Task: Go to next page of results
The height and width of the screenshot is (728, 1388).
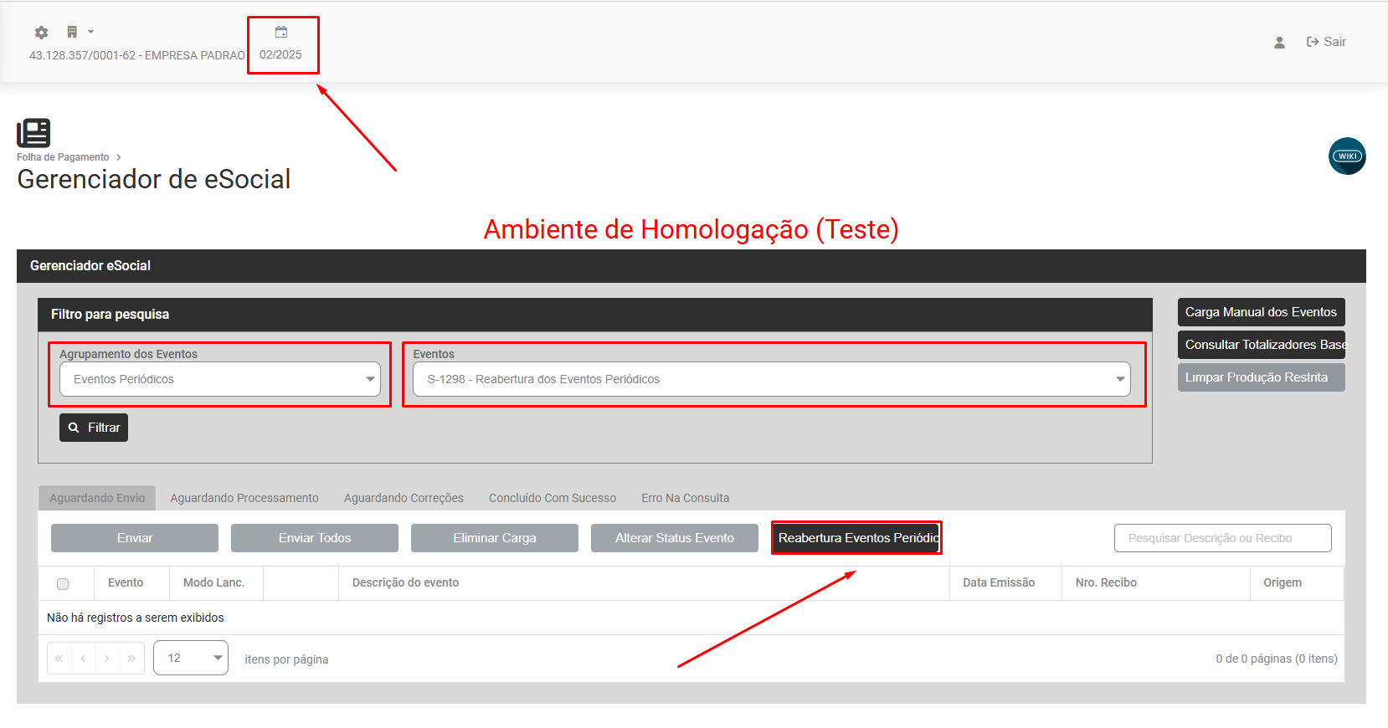Action: (107, 659)
